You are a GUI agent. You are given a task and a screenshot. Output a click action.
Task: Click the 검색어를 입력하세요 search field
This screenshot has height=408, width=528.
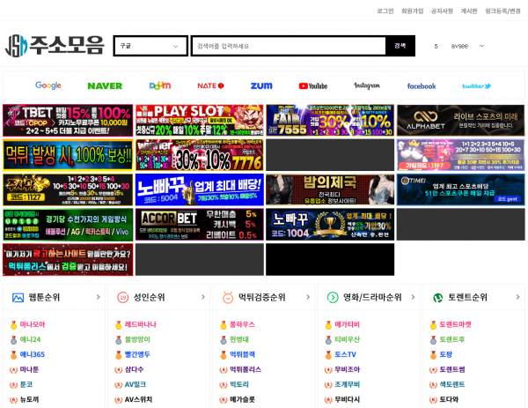[289, 46]
